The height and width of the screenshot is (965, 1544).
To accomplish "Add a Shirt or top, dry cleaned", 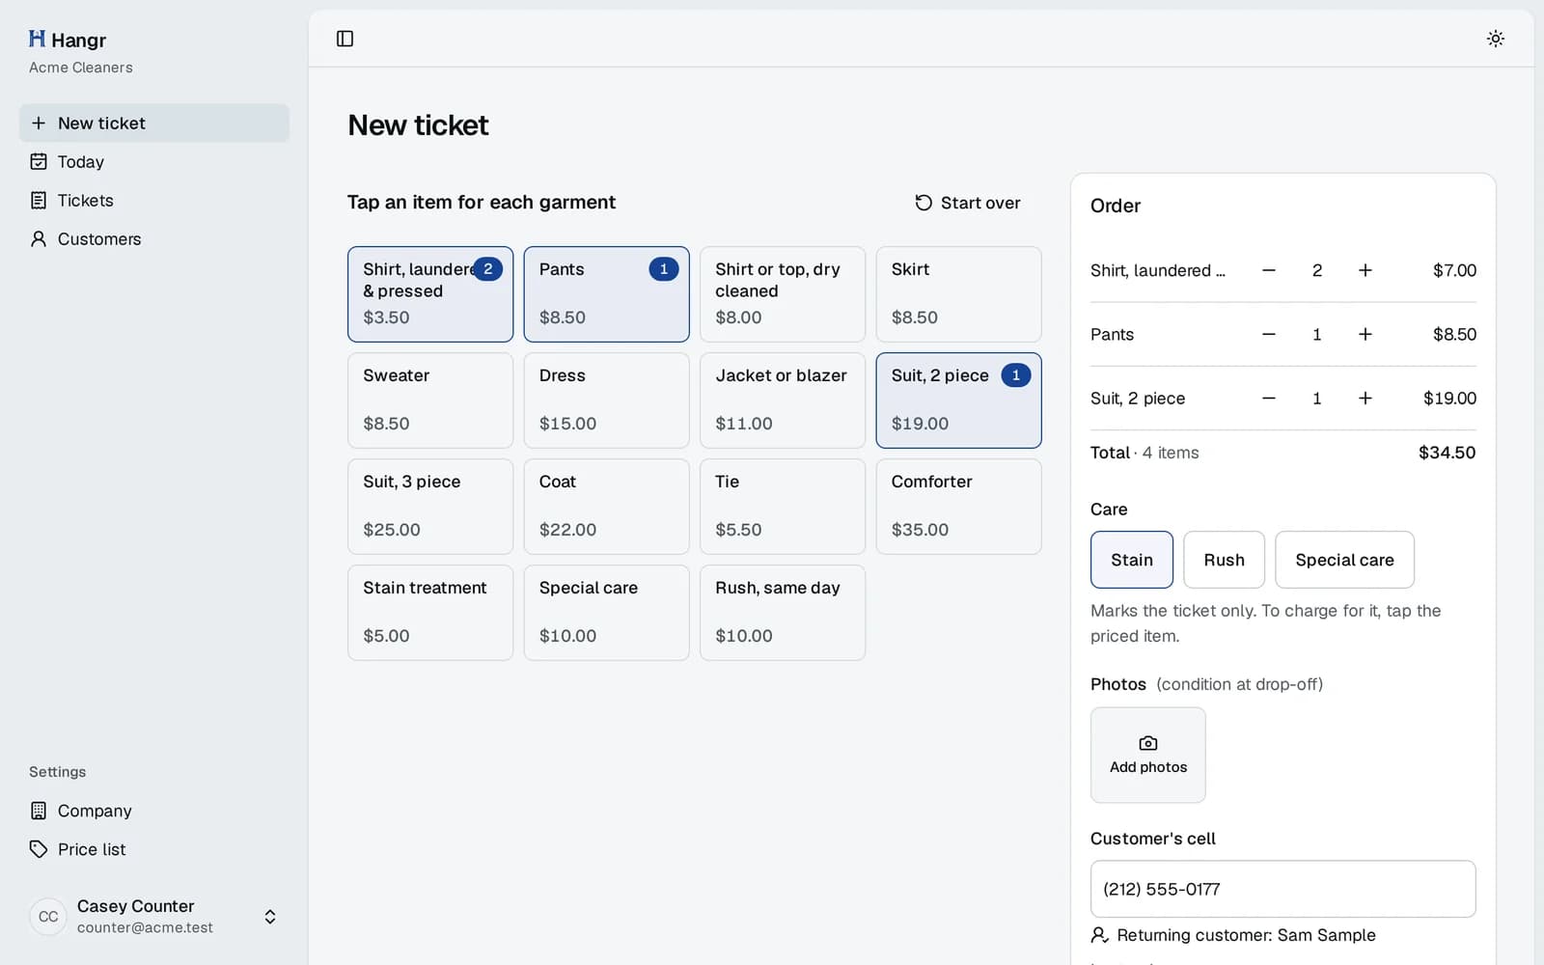I will [x=783, y=294].
